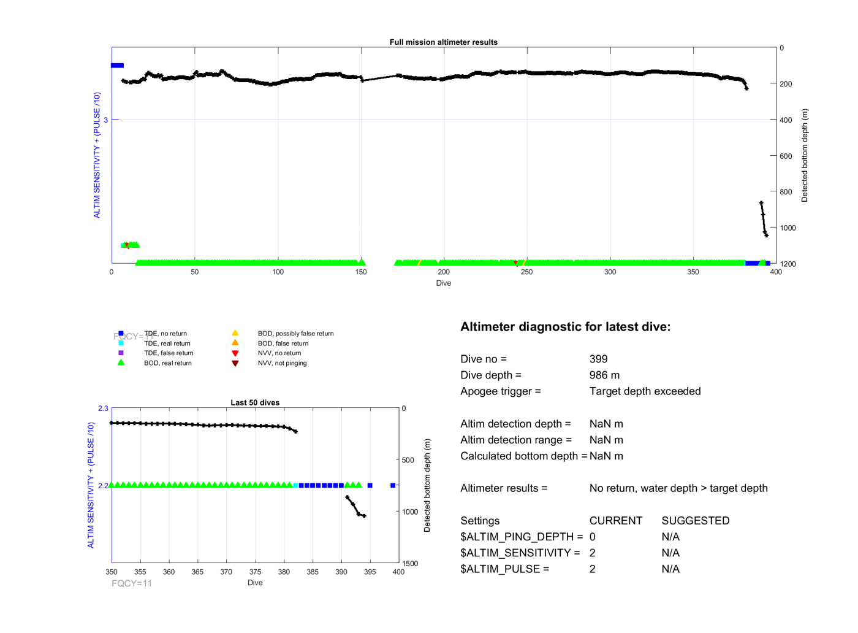Click 'No return, water depth > target depth' result
The height and width of the screenshot is (633, 858).
678,488
